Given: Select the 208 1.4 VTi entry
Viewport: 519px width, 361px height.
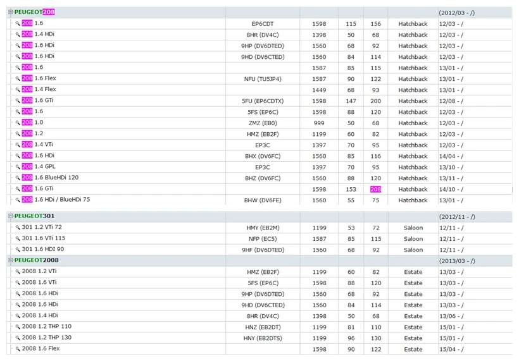Looking at the screenshot, I should coord(37,144).
